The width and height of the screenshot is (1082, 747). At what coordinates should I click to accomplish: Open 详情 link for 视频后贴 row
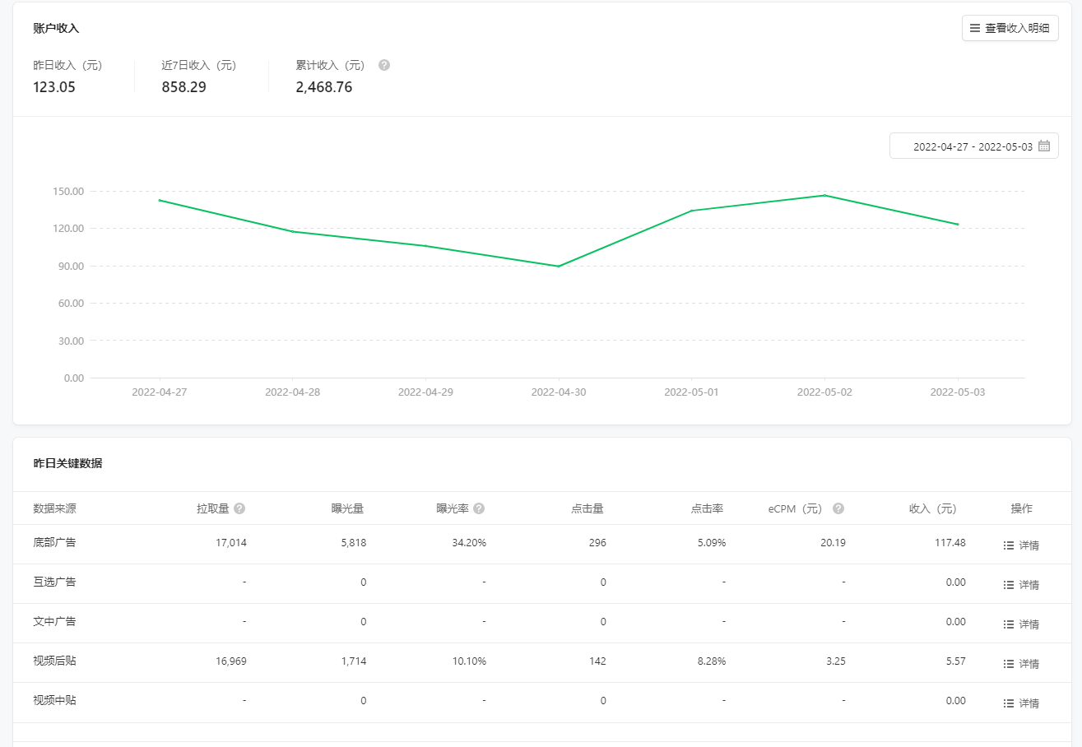click(x=1029, y=664)
